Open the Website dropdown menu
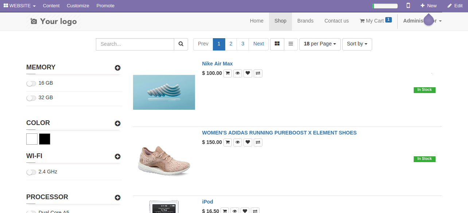The width and height of the screenshot is (468, 213). tap(20, 6)
